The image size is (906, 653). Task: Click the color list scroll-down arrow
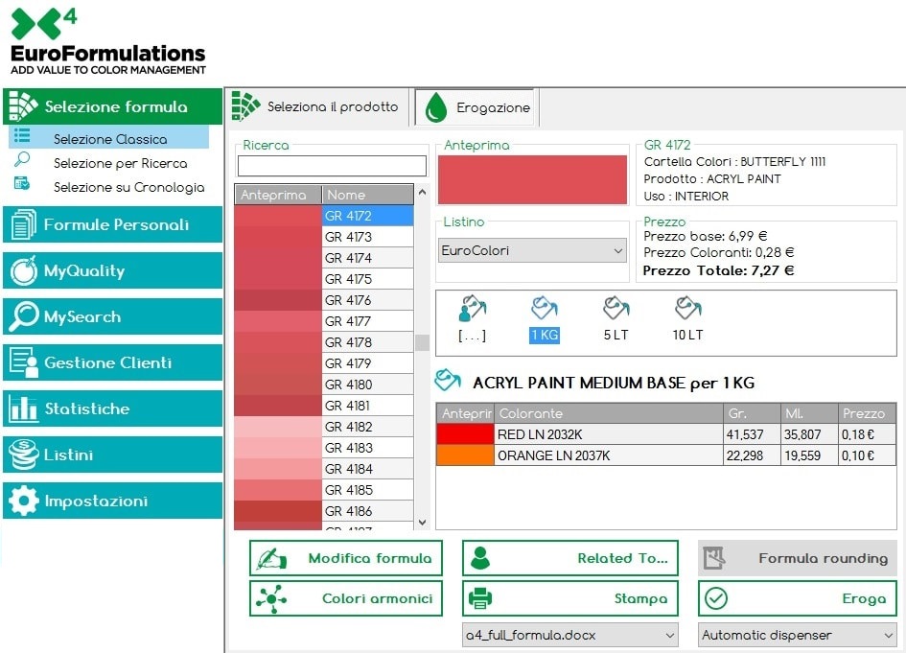tap(423, 523)
